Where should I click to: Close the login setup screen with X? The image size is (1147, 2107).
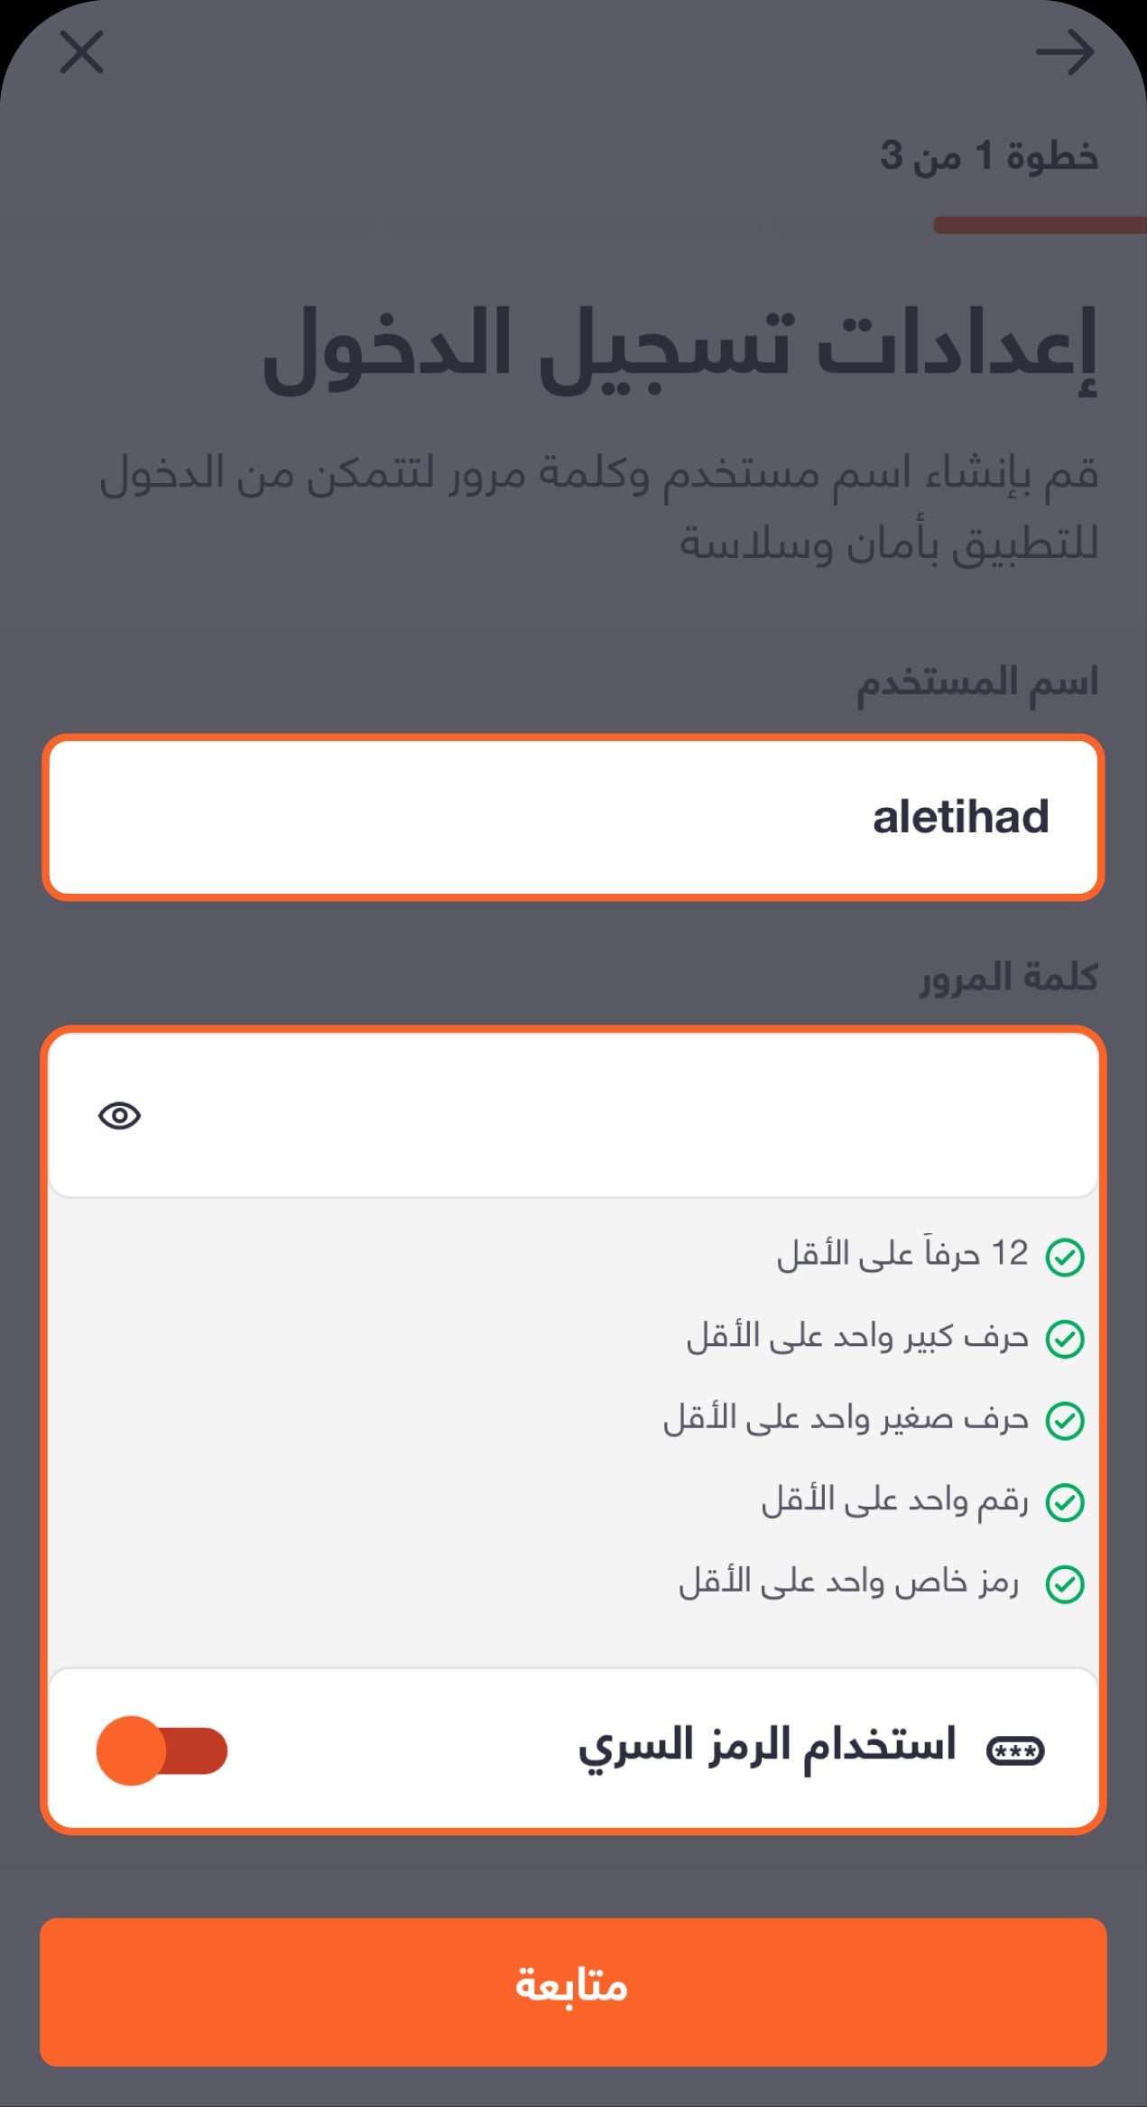(x=82, y=51)
